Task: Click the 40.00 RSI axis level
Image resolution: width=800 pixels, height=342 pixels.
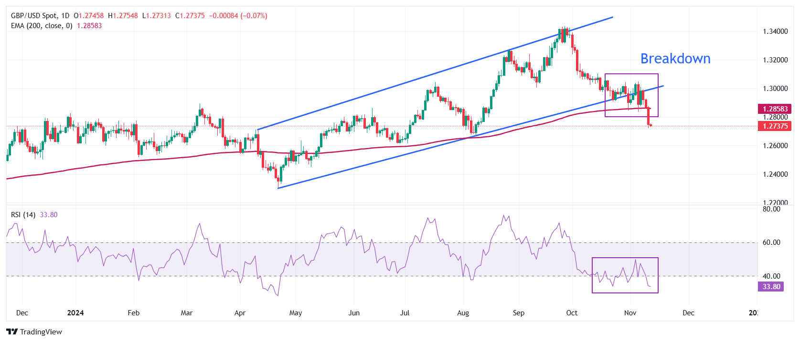Action: (x=771, y=276)
